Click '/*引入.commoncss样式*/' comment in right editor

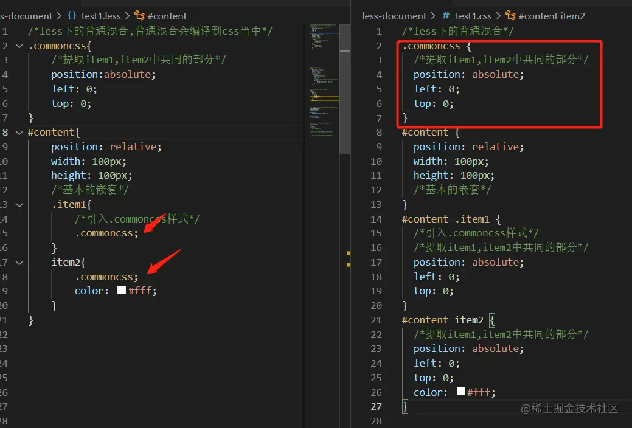coord(476,233)
